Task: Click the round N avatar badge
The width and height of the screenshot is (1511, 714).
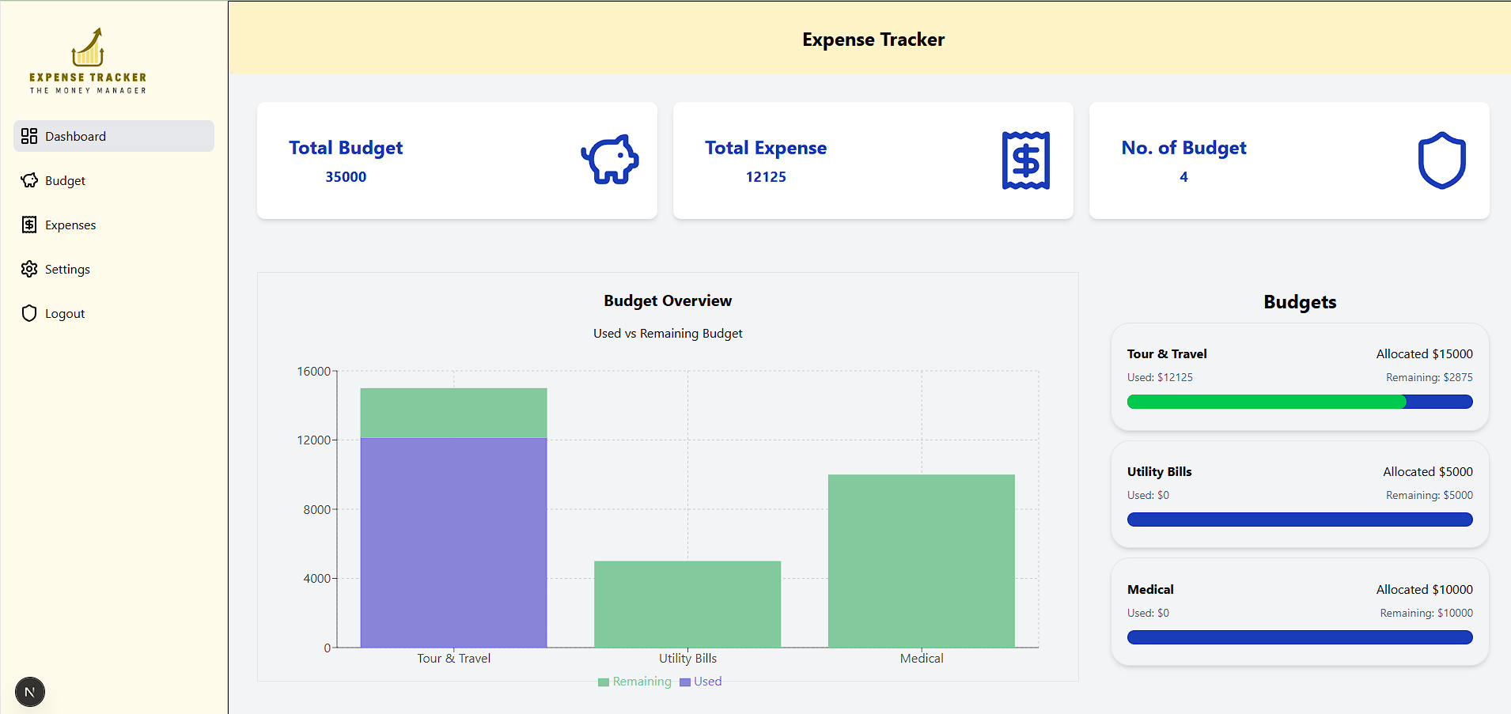Action: click(x=30, y=692)
